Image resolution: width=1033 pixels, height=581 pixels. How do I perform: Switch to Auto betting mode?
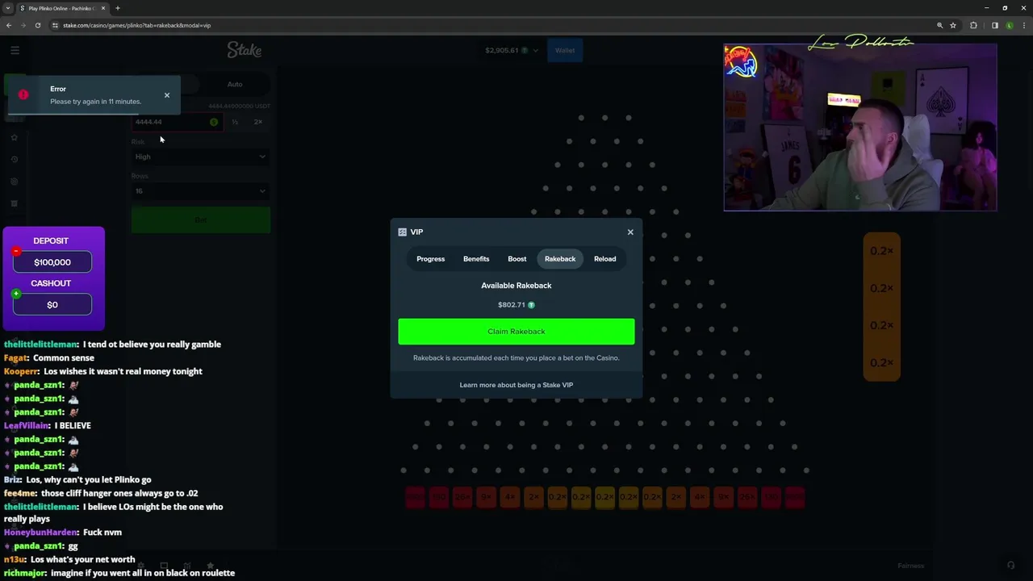[x=235, y=84]
